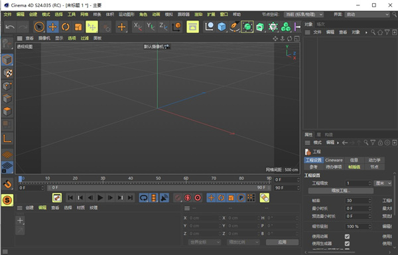Toggle the 使用动画 checkbox
The width and height of the screenshot is (398, 255).
click(x=347, y=236)
